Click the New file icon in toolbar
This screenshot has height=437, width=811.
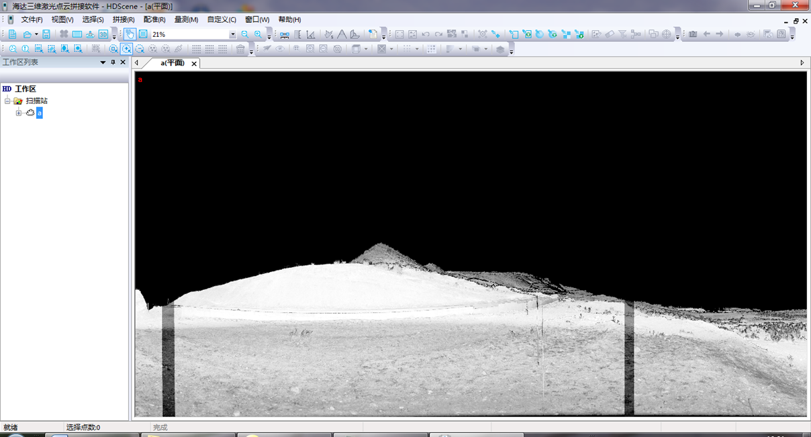[x=13, y=34]
